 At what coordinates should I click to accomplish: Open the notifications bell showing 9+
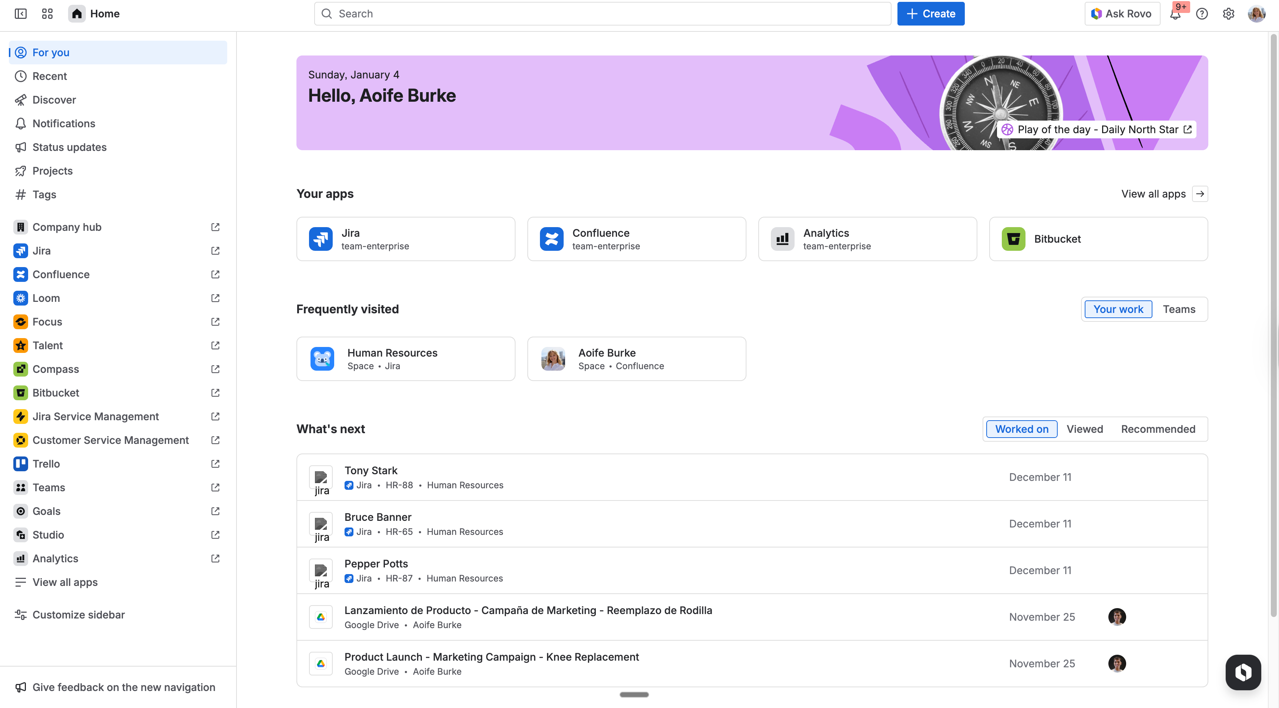tap(1175, 14)
